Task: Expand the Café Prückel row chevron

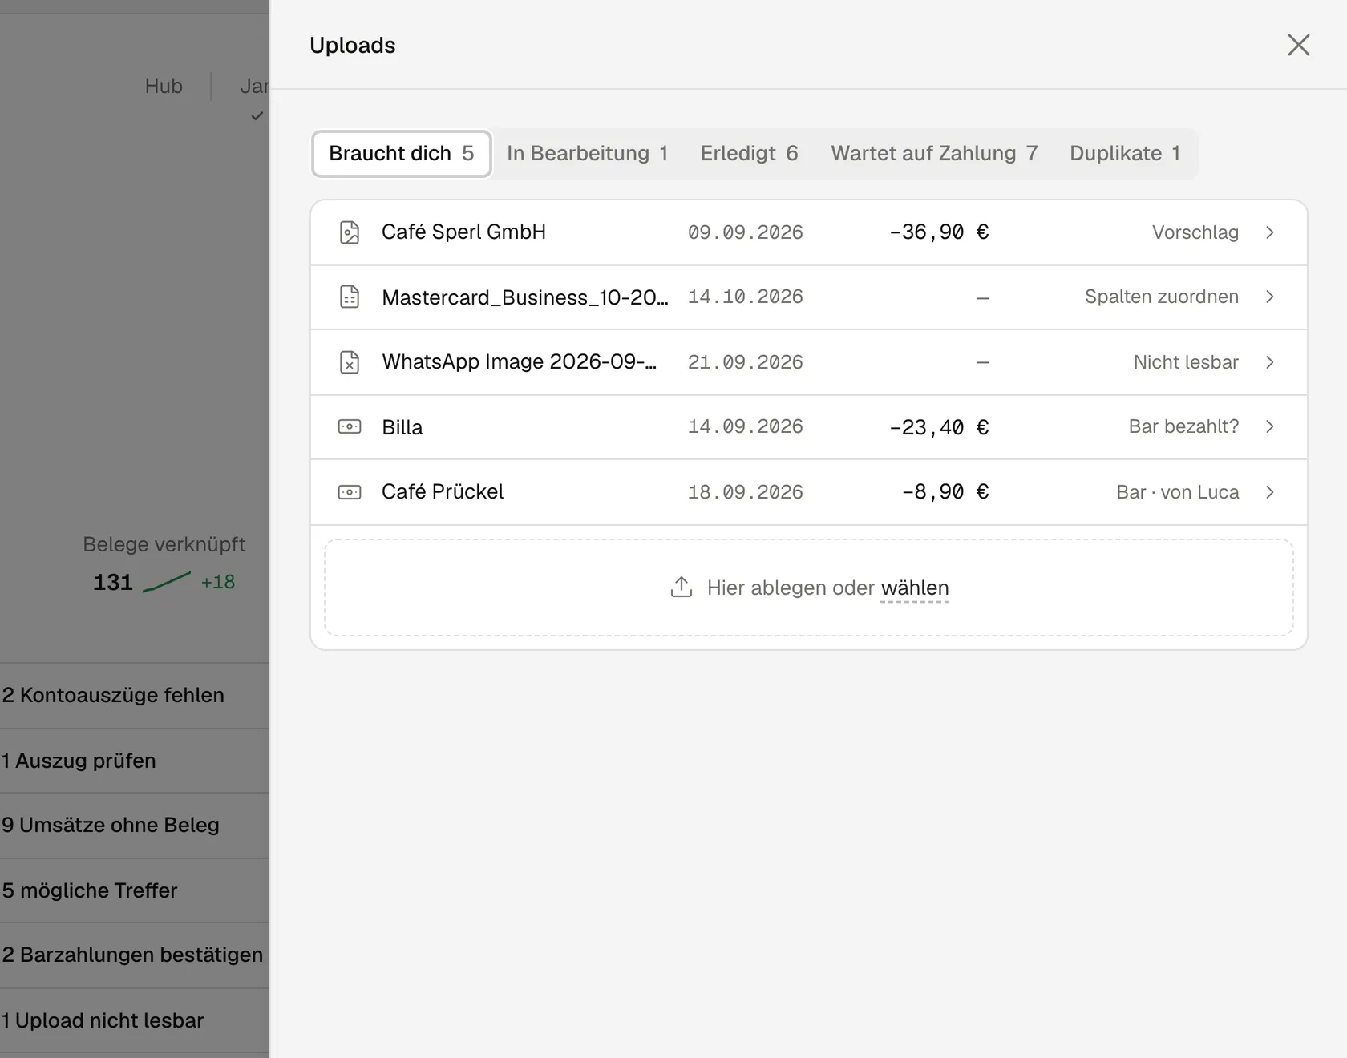Action: point(1270,492)
